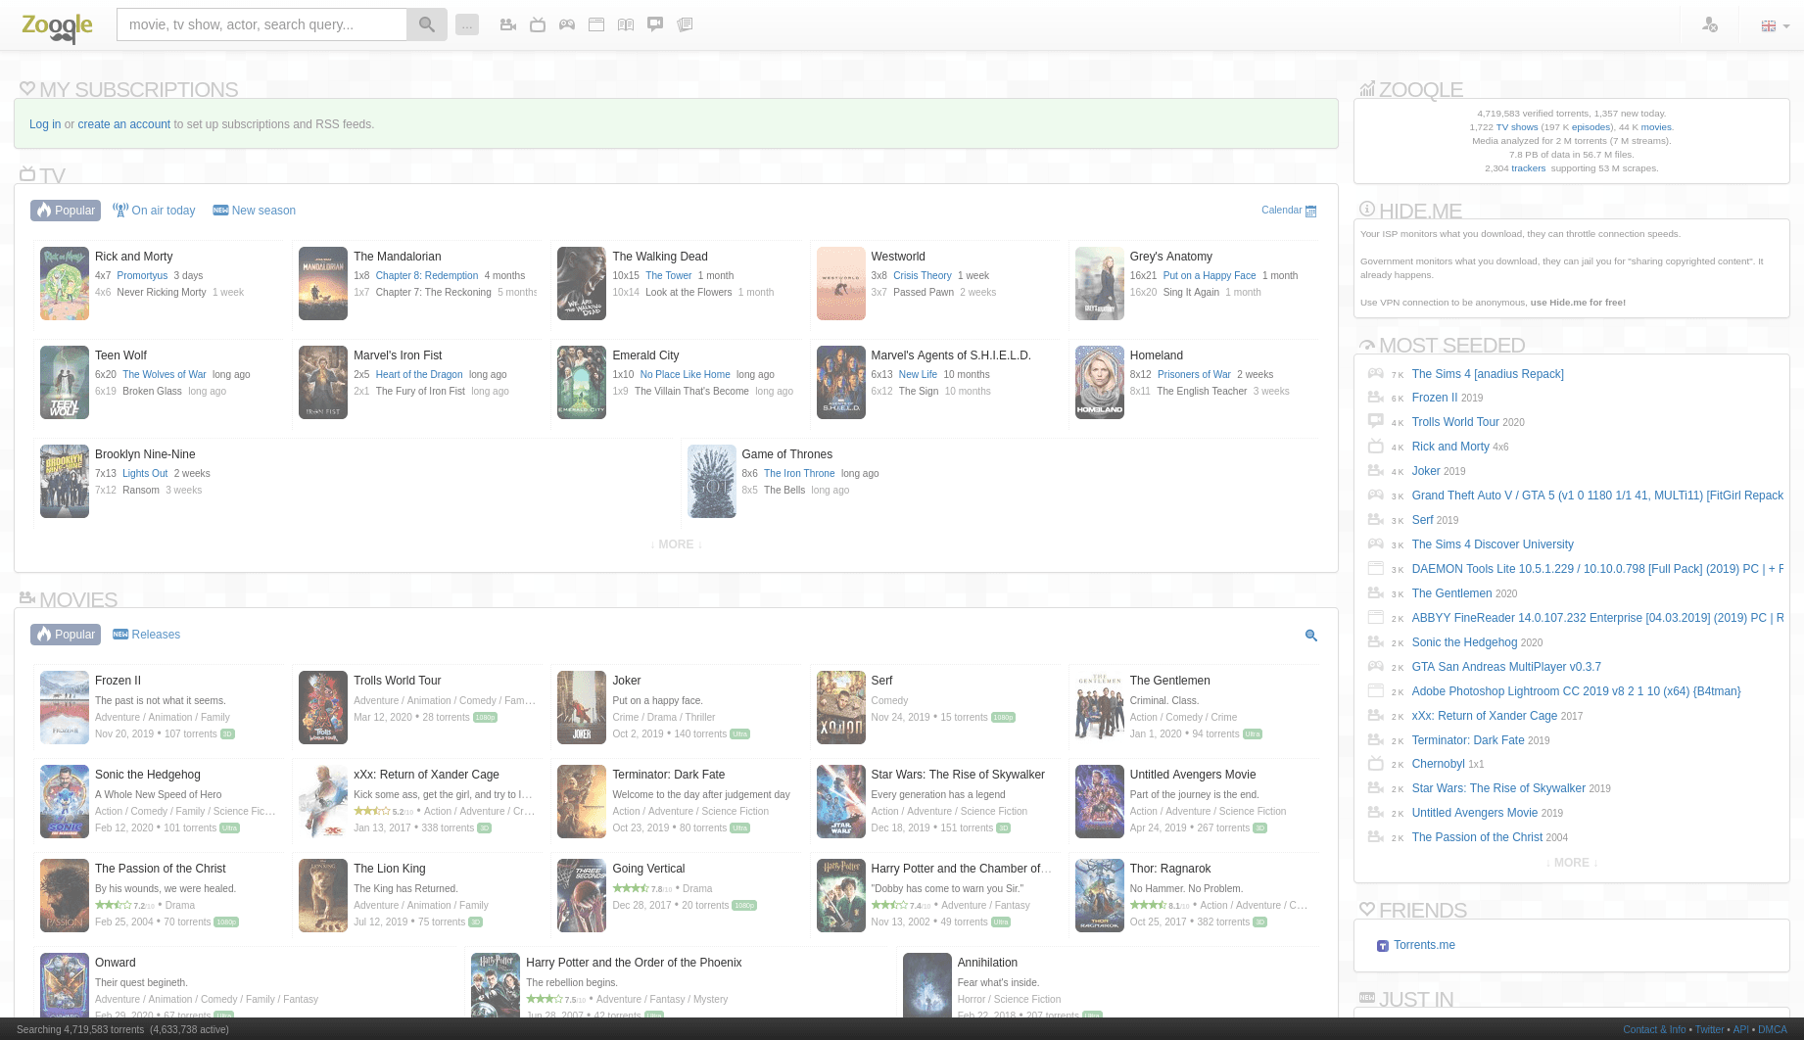The height and width of the screenshot is (1040, 1804).
Task: Expand MORE under the TV shows list
Action: click(676, 544)
